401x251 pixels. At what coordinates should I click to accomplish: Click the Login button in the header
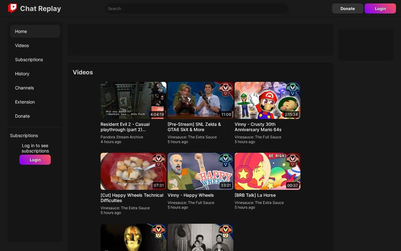380,8
